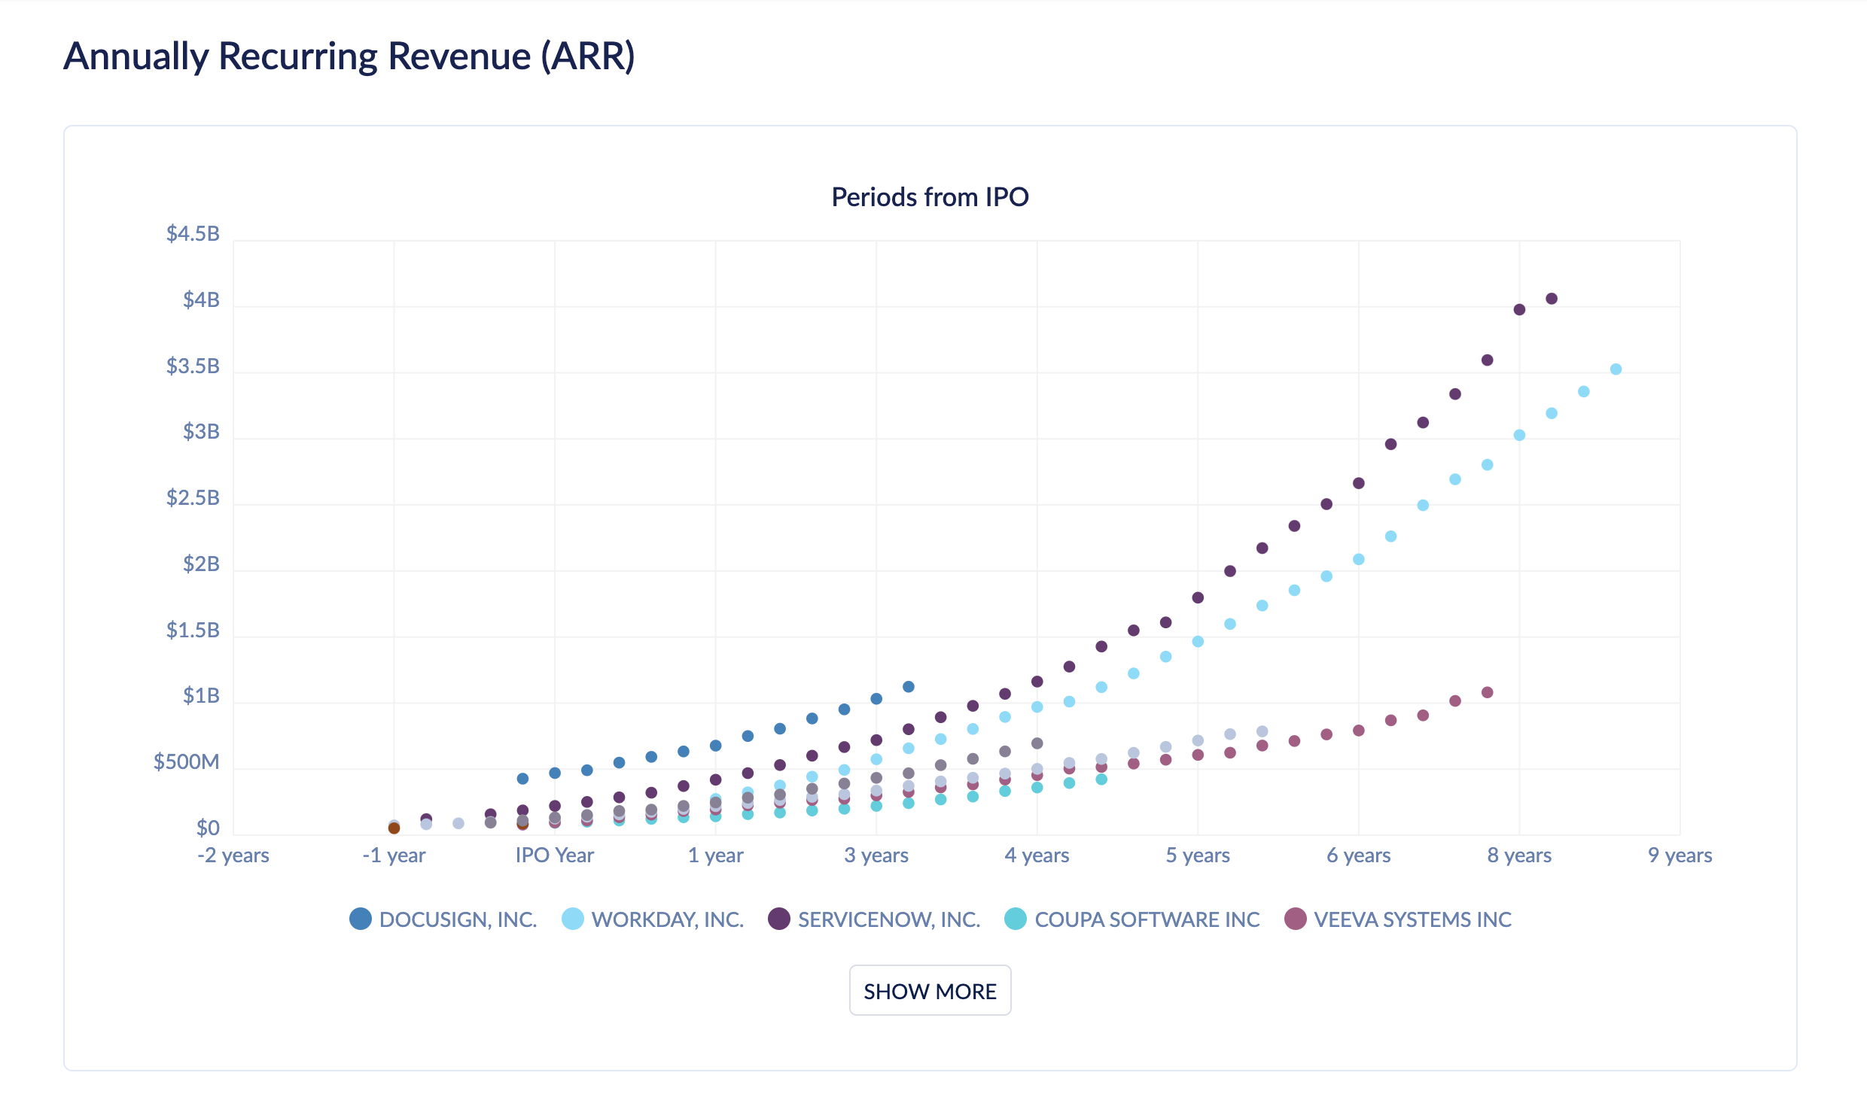Viewport: 1867px width, 1100px height.
Task: Select the Workday light-blue legend dot
Action: pyautogui.click(x=572, y=919)
